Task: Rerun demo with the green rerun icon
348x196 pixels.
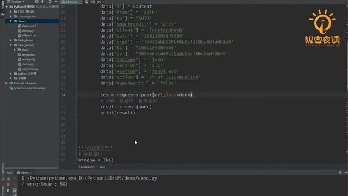Action: [8, 179]
